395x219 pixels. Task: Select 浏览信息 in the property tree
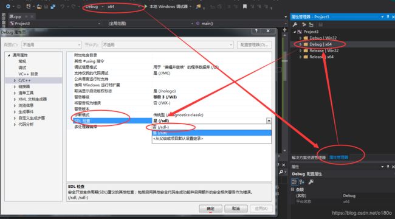26,105
